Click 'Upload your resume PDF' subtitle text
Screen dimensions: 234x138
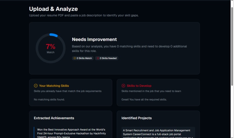pos(84,15)
